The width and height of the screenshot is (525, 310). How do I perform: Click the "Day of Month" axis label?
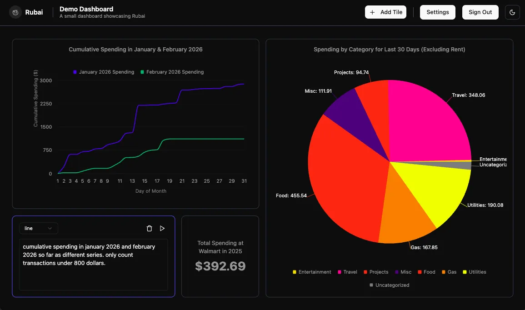(x=150, y=191)
